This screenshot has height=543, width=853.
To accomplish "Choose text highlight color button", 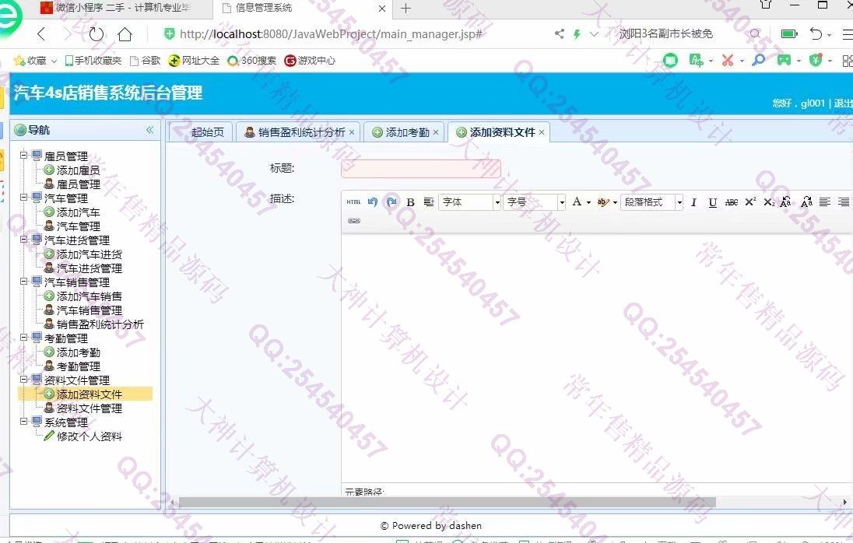I will (602, 201).
